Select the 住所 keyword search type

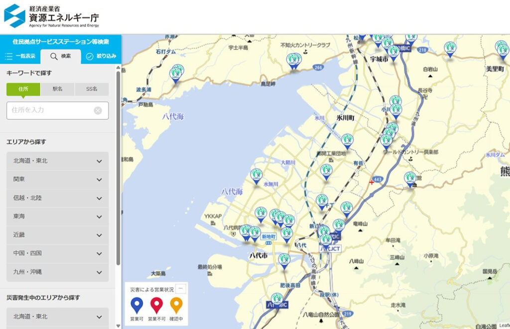point(23,89)
